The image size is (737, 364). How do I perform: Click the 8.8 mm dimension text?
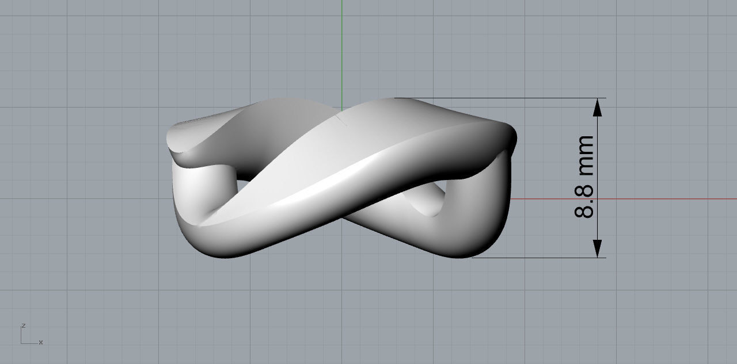pos(584,177)
